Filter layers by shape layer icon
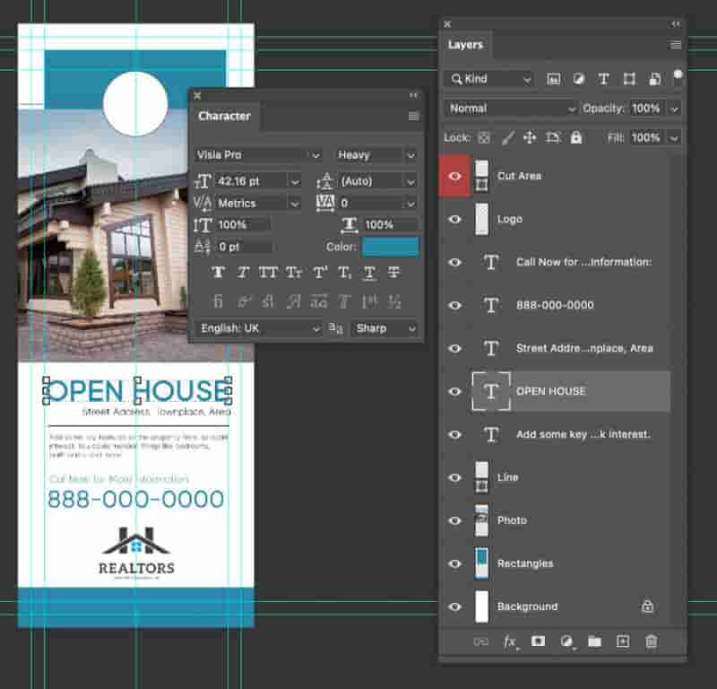717x689 pixels. 629,79
